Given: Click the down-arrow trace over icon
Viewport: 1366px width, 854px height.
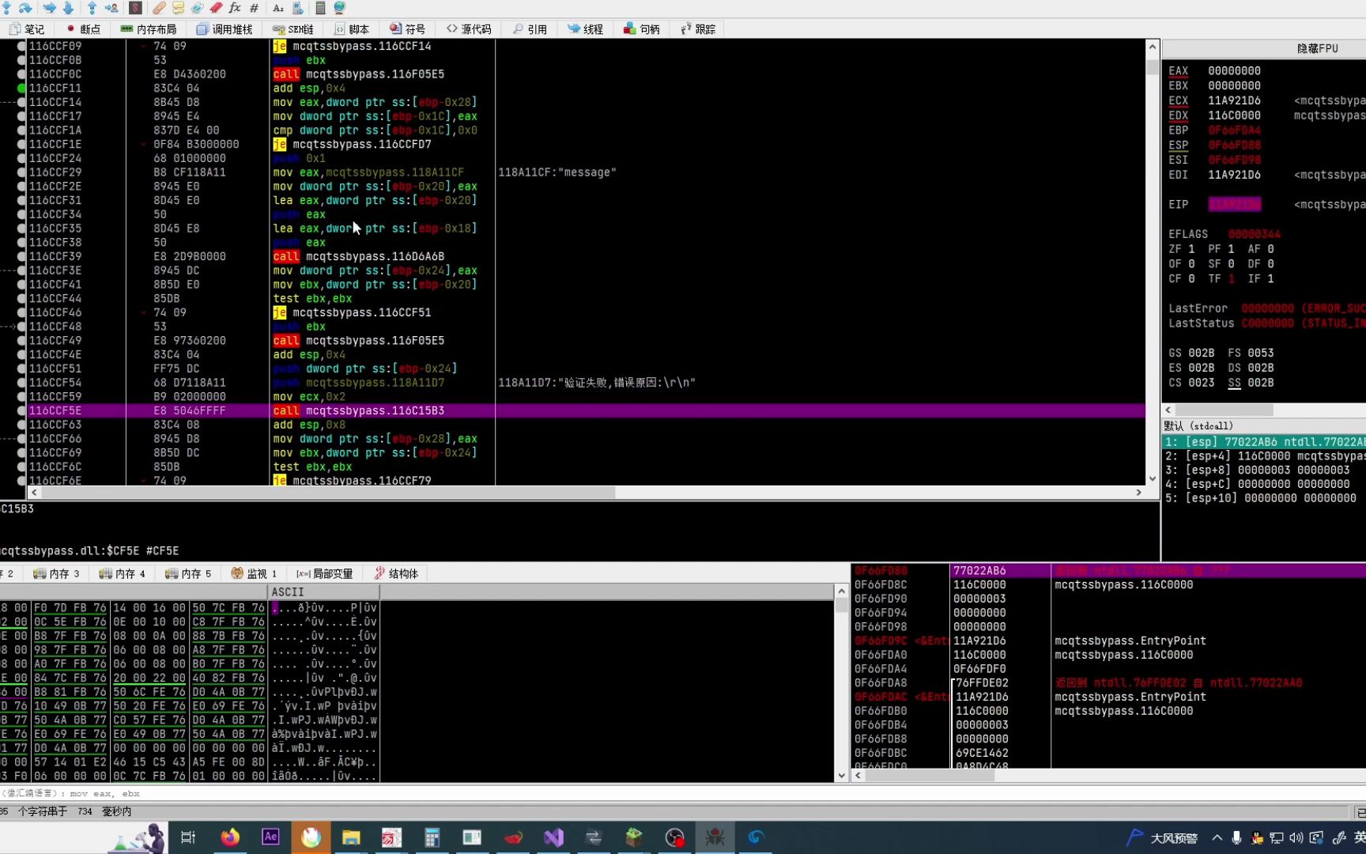Looking at the screenshot, I should pyautogui.click(x=67, y=8).
